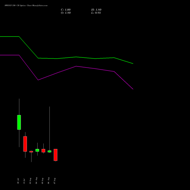This screenshot has width=190, height=190.
Task: Click the purple line on the chart
Action: (76, 66)
